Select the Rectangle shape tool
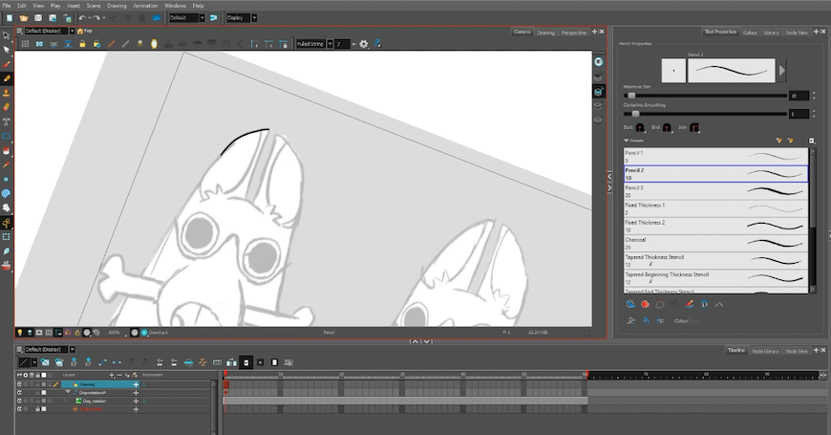831x435 pixels. [x=7, y=136]
